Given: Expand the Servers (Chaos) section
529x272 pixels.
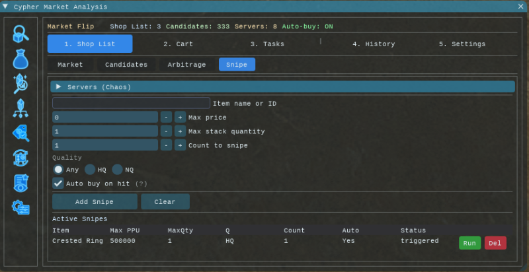Looking at the screenshot, I should (x=59, y=87).
